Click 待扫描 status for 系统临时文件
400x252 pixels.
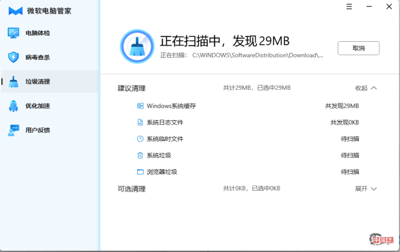click(x=350, y=139)
